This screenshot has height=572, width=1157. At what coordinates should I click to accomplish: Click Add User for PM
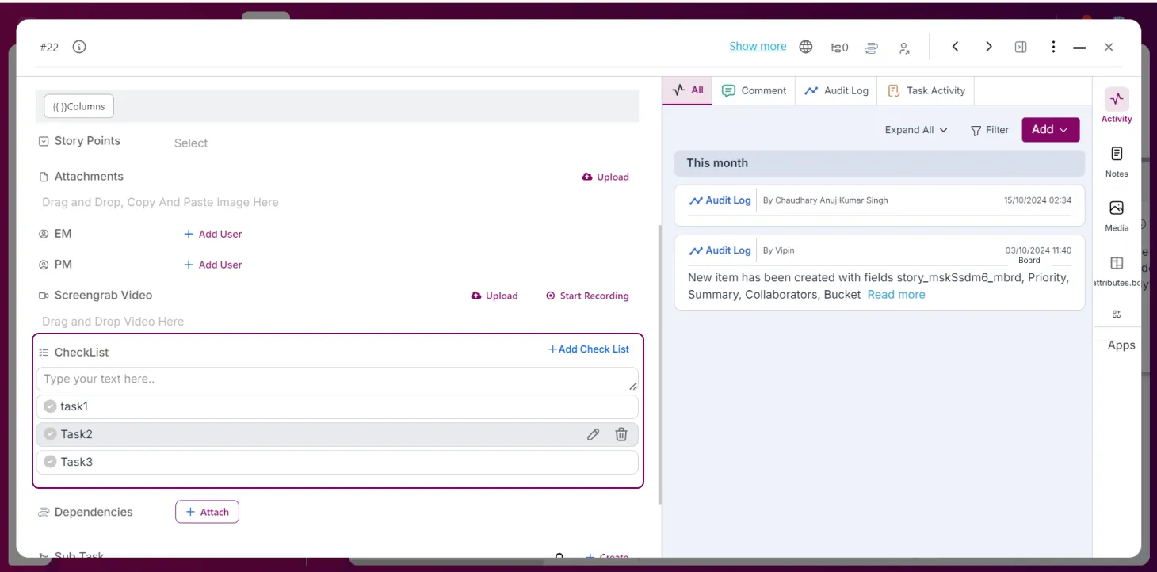[212, 265]
